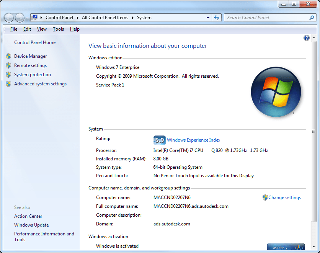Click the System protection shield icon
The image size is (320, 253).
(x=8, y=74)
